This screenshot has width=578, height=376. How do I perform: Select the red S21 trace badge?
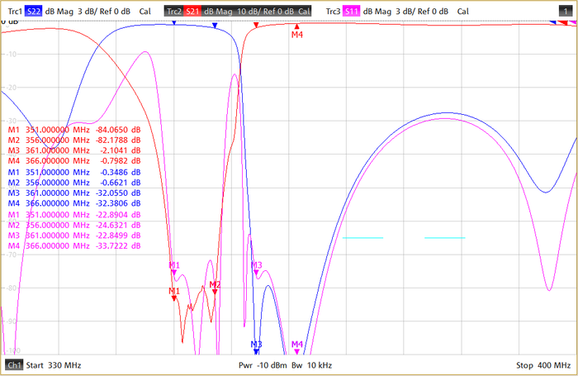pos(191,11)
